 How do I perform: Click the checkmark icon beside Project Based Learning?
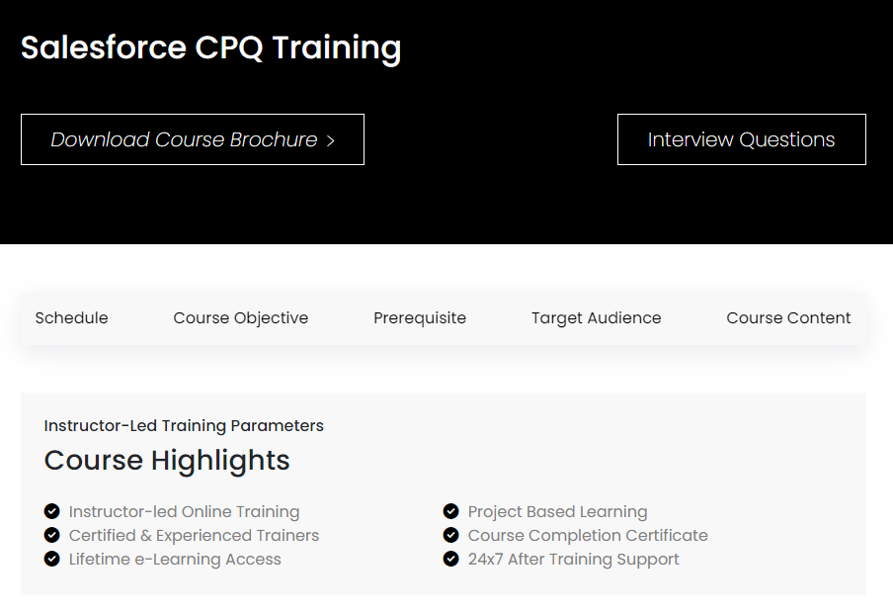pyautogui.click(x=450, y=511)
